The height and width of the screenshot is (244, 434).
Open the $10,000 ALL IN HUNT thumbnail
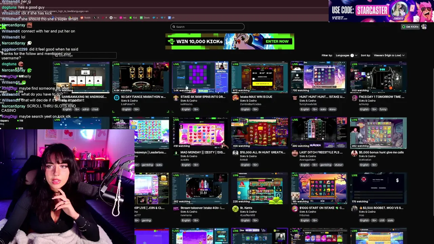259,133
